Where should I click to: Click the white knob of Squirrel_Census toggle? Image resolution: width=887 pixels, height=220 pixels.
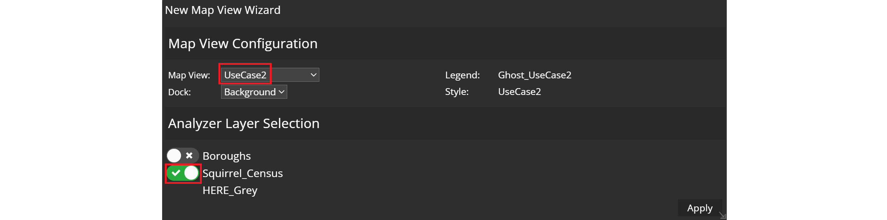(191, 173)
